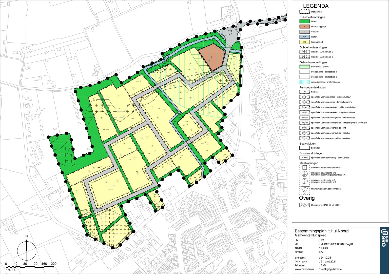
Task: Click the Gemeente Nunspeet text
Action: tap(310, 235)
